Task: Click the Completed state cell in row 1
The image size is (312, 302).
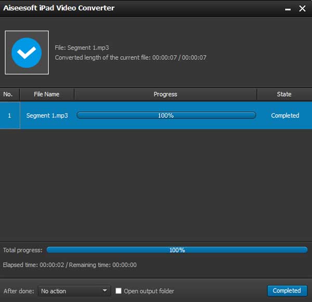Action: point(285,115)
